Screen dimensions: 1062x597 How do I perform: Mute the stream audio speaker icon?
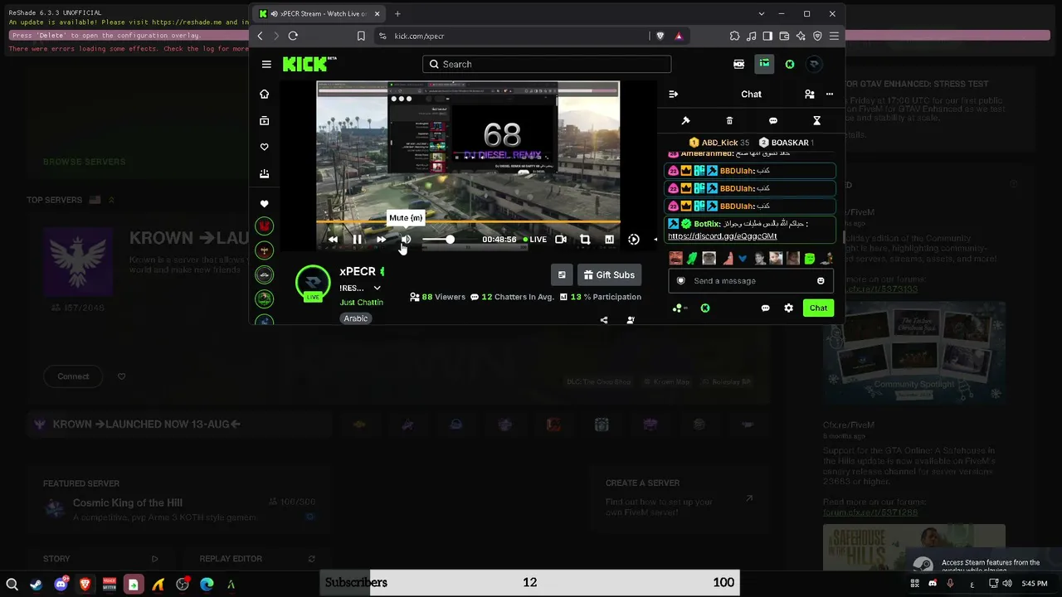tap(406, 240)
